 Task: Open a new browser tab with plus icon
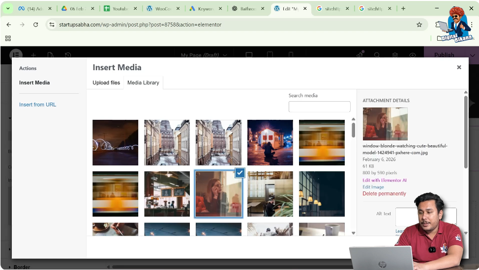pyautogui.click(x=403, y=8)
